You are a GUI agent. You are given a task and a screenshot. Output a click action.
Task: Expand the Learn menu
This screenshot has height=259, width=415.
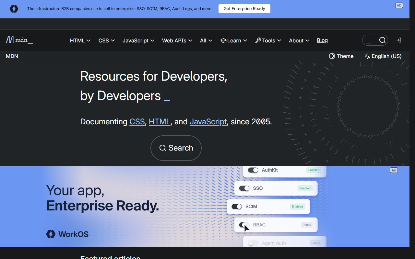coord(234,40)
